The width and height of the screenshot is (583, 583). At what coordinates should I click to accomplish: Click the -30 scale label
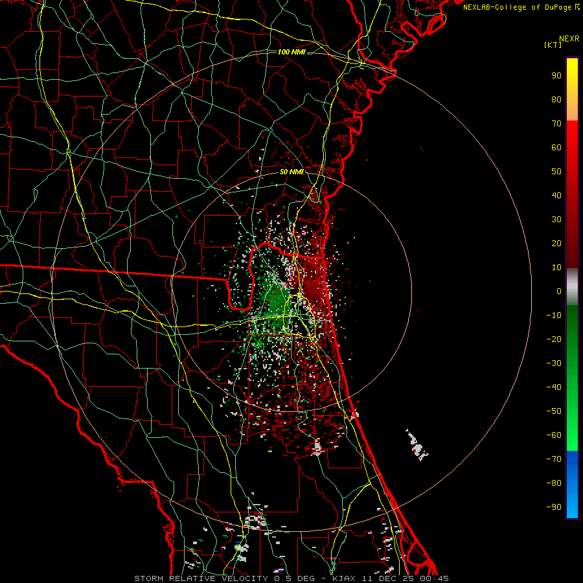pos(554,363)
